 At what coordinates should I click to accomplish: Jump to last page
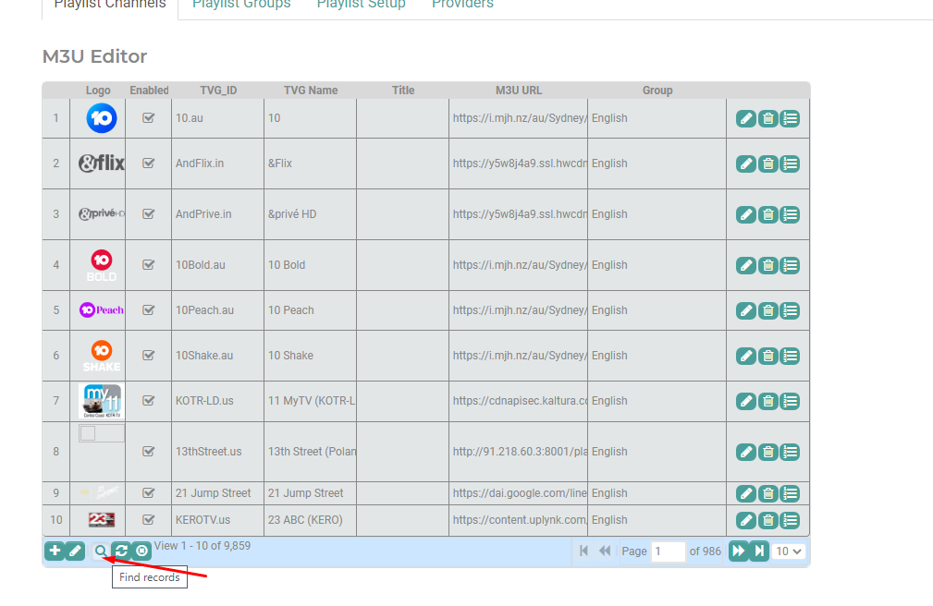(x=759, y=551)
